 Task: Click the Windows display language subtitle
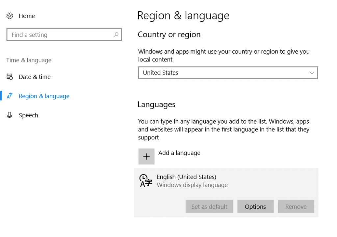(192, 185)
